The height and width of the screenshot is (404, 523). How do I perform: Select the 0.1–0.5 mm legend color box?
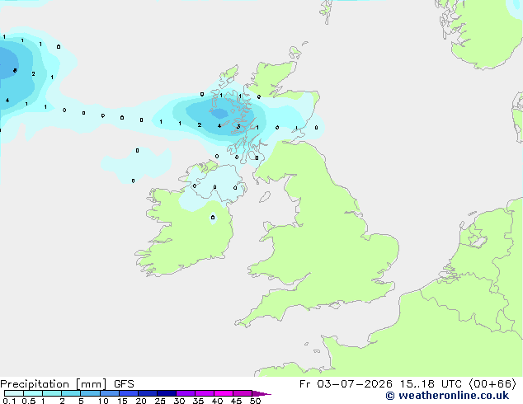click(14, 393)
